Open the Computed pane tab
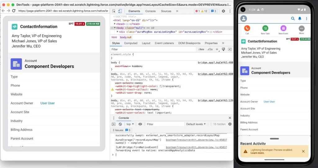This screenshot has width=318, height=168. 131,43
